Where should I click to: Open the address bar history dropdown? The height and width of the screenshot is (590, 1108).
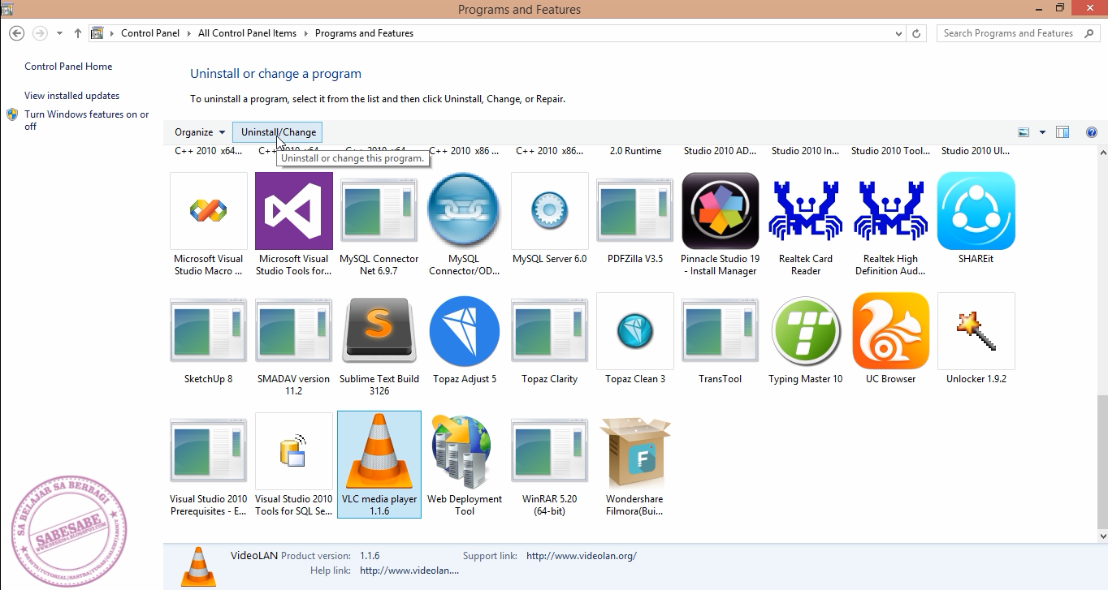pyautogui.click(x=898, y=33)
